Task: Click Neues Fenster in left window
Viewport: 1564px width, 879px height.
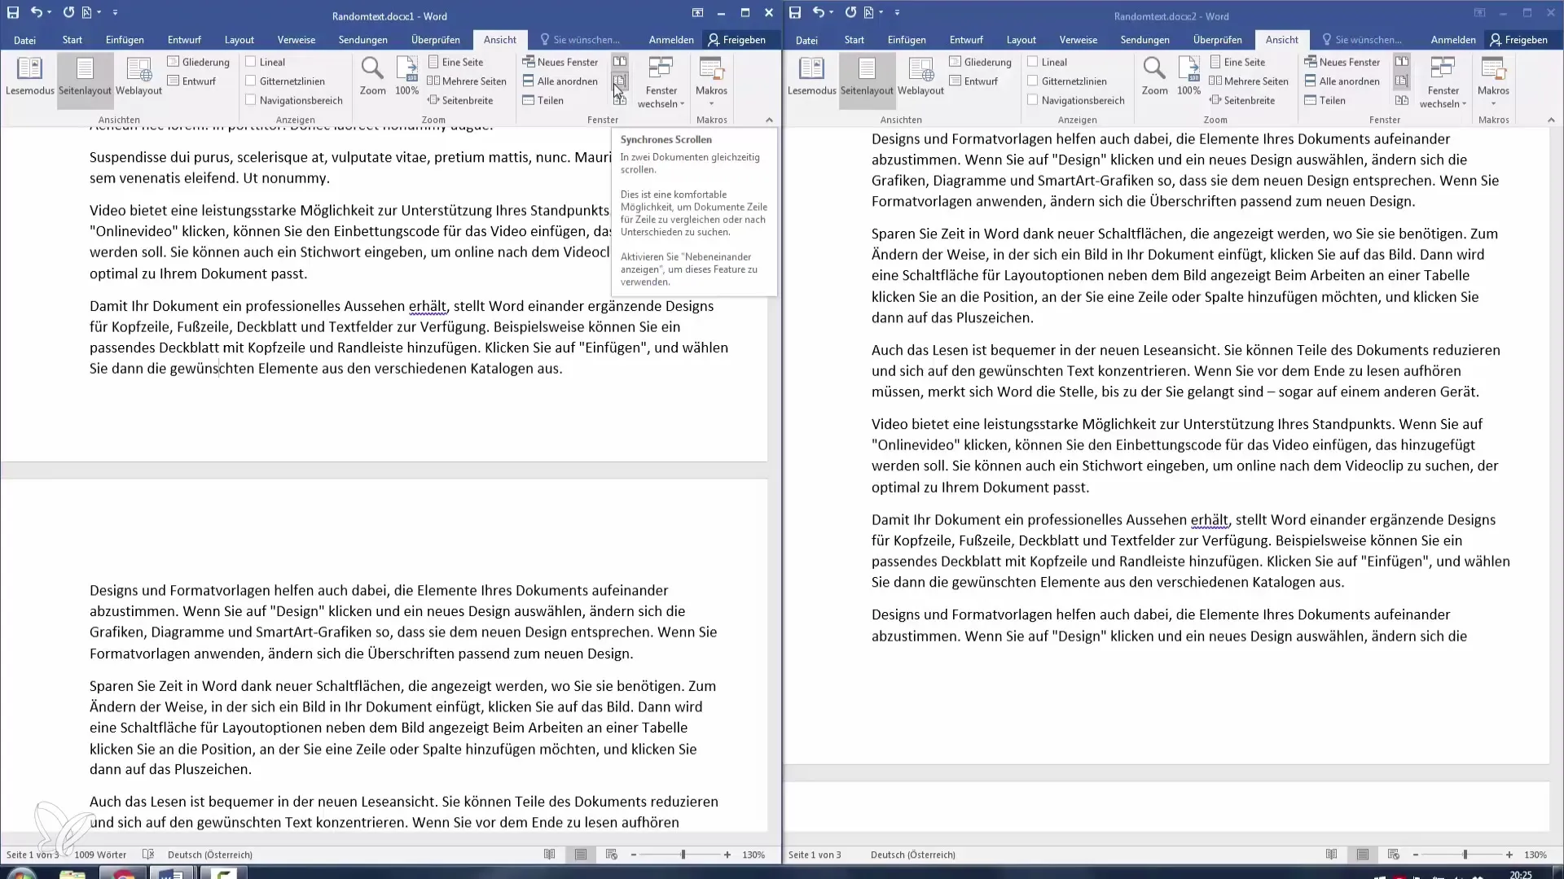Action: point(560,62)
